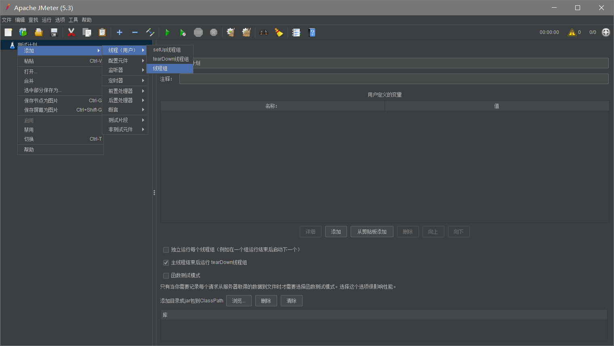Image resolution: width=614 pixels, height=346 pixels.
Task: Expand the 断言 submenu
Action: [x=125, y=110]
